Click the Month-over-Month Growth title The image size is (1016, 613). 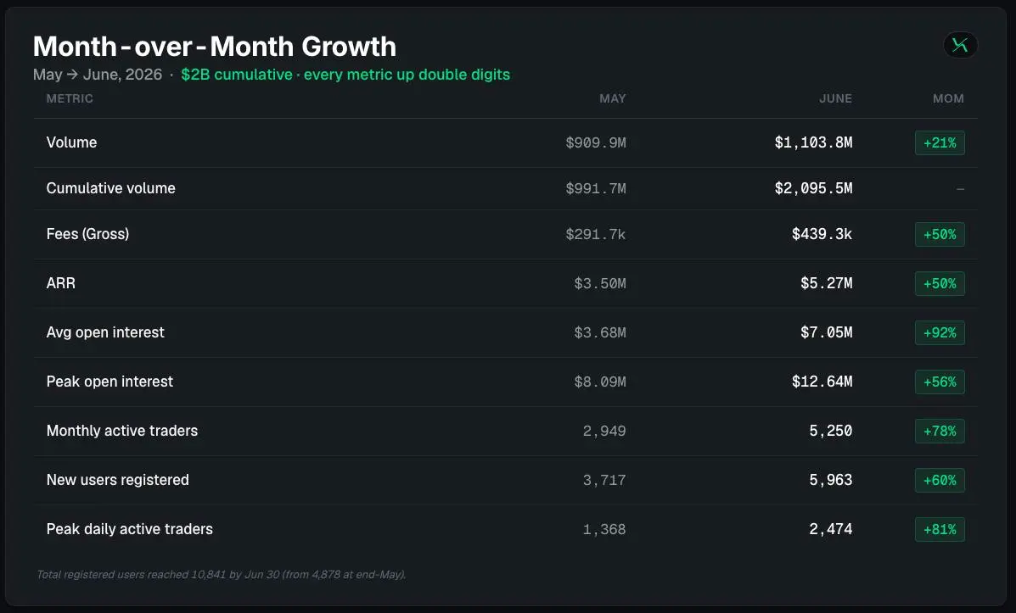tap(215, 47)
